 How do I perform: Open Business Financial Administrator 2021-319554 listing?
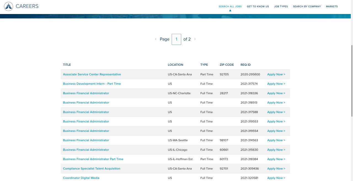(x=86, y=131)
